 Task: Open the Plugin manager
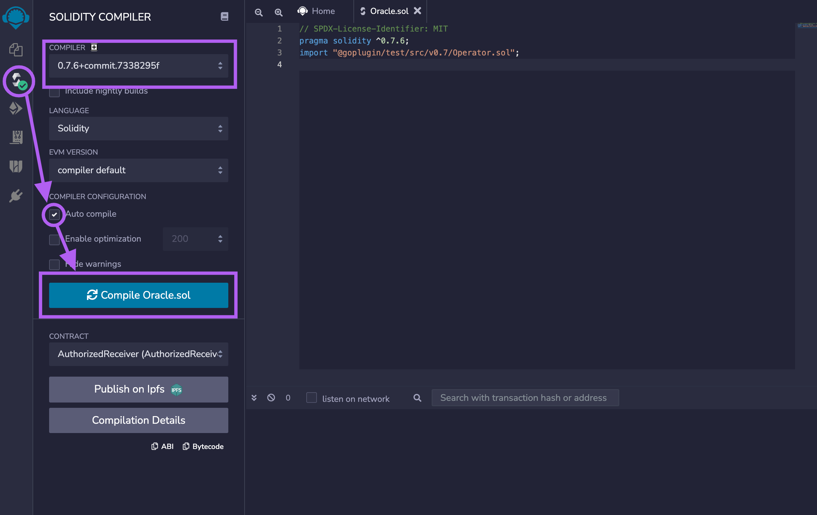point(16,195)
